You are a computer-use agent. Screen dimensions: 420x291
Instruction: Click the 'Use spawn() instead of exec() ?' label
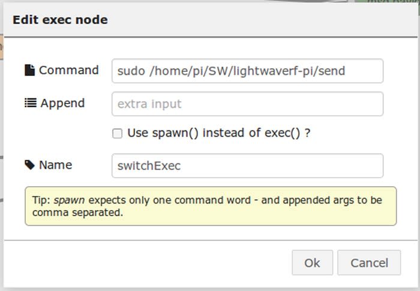tap(219, 133)
